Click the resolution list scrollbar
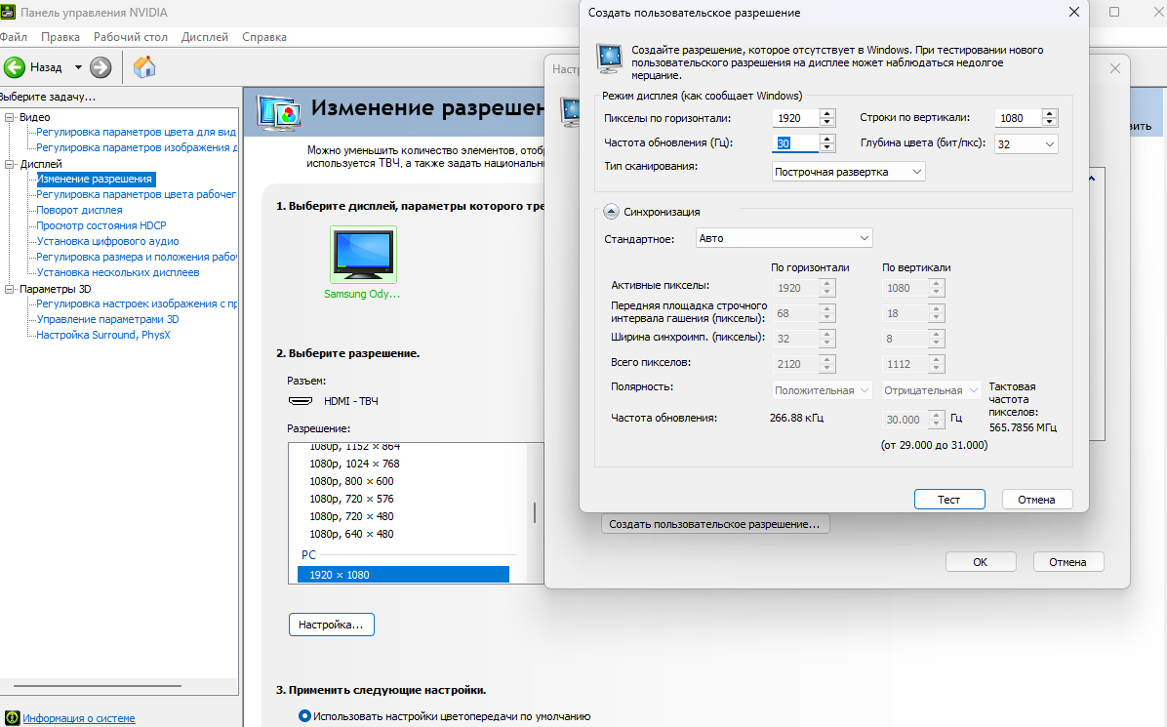 (535, 512)
